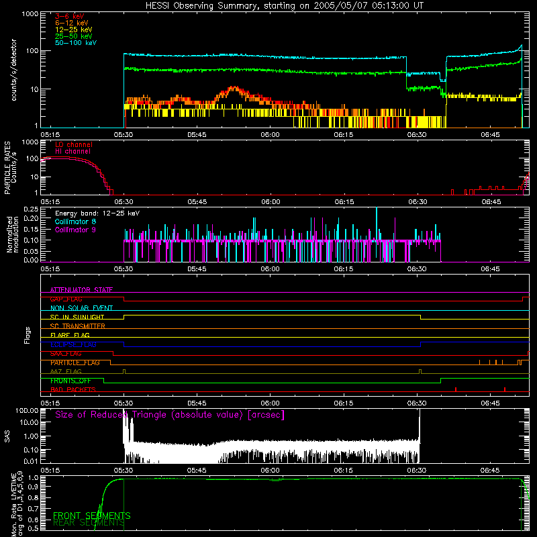The width and height of the screenshot is (537, 537).
Task: Click 05:45 tick under the particle rates panel
Action: coord(197,202)
